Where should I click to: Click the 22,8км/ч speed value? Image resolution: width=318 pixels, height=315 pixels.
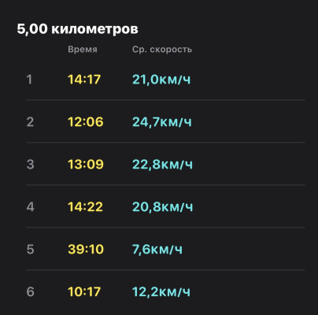pos(162,165)
